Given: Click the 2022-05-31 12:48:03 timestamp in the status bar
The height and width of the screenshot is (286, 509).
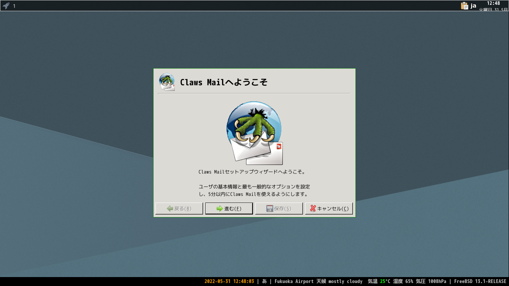Looking at the screenshot, I should (x=229, y=282).
